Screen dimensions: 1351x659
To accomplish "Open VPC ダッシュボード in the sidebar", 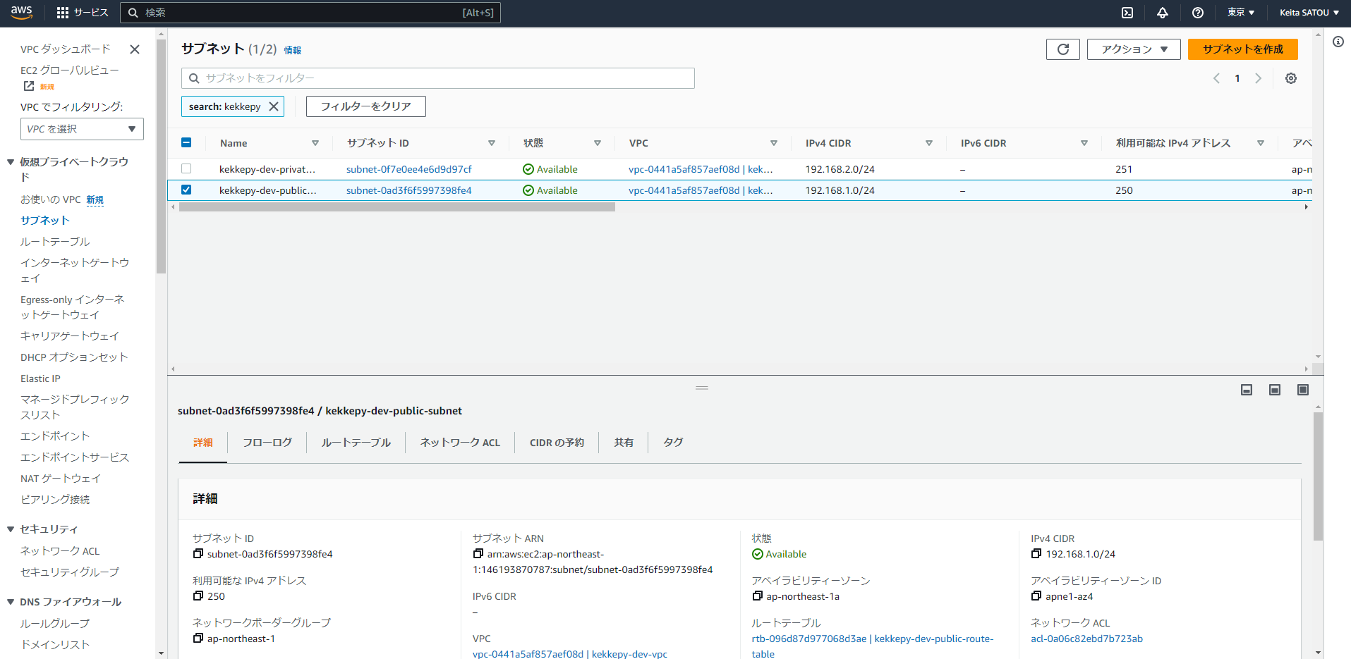I will [66, 49].
